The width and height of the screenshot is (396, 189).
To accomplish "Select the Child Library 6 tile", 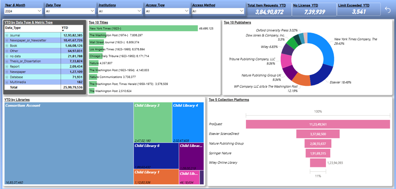I will (156, 156).
